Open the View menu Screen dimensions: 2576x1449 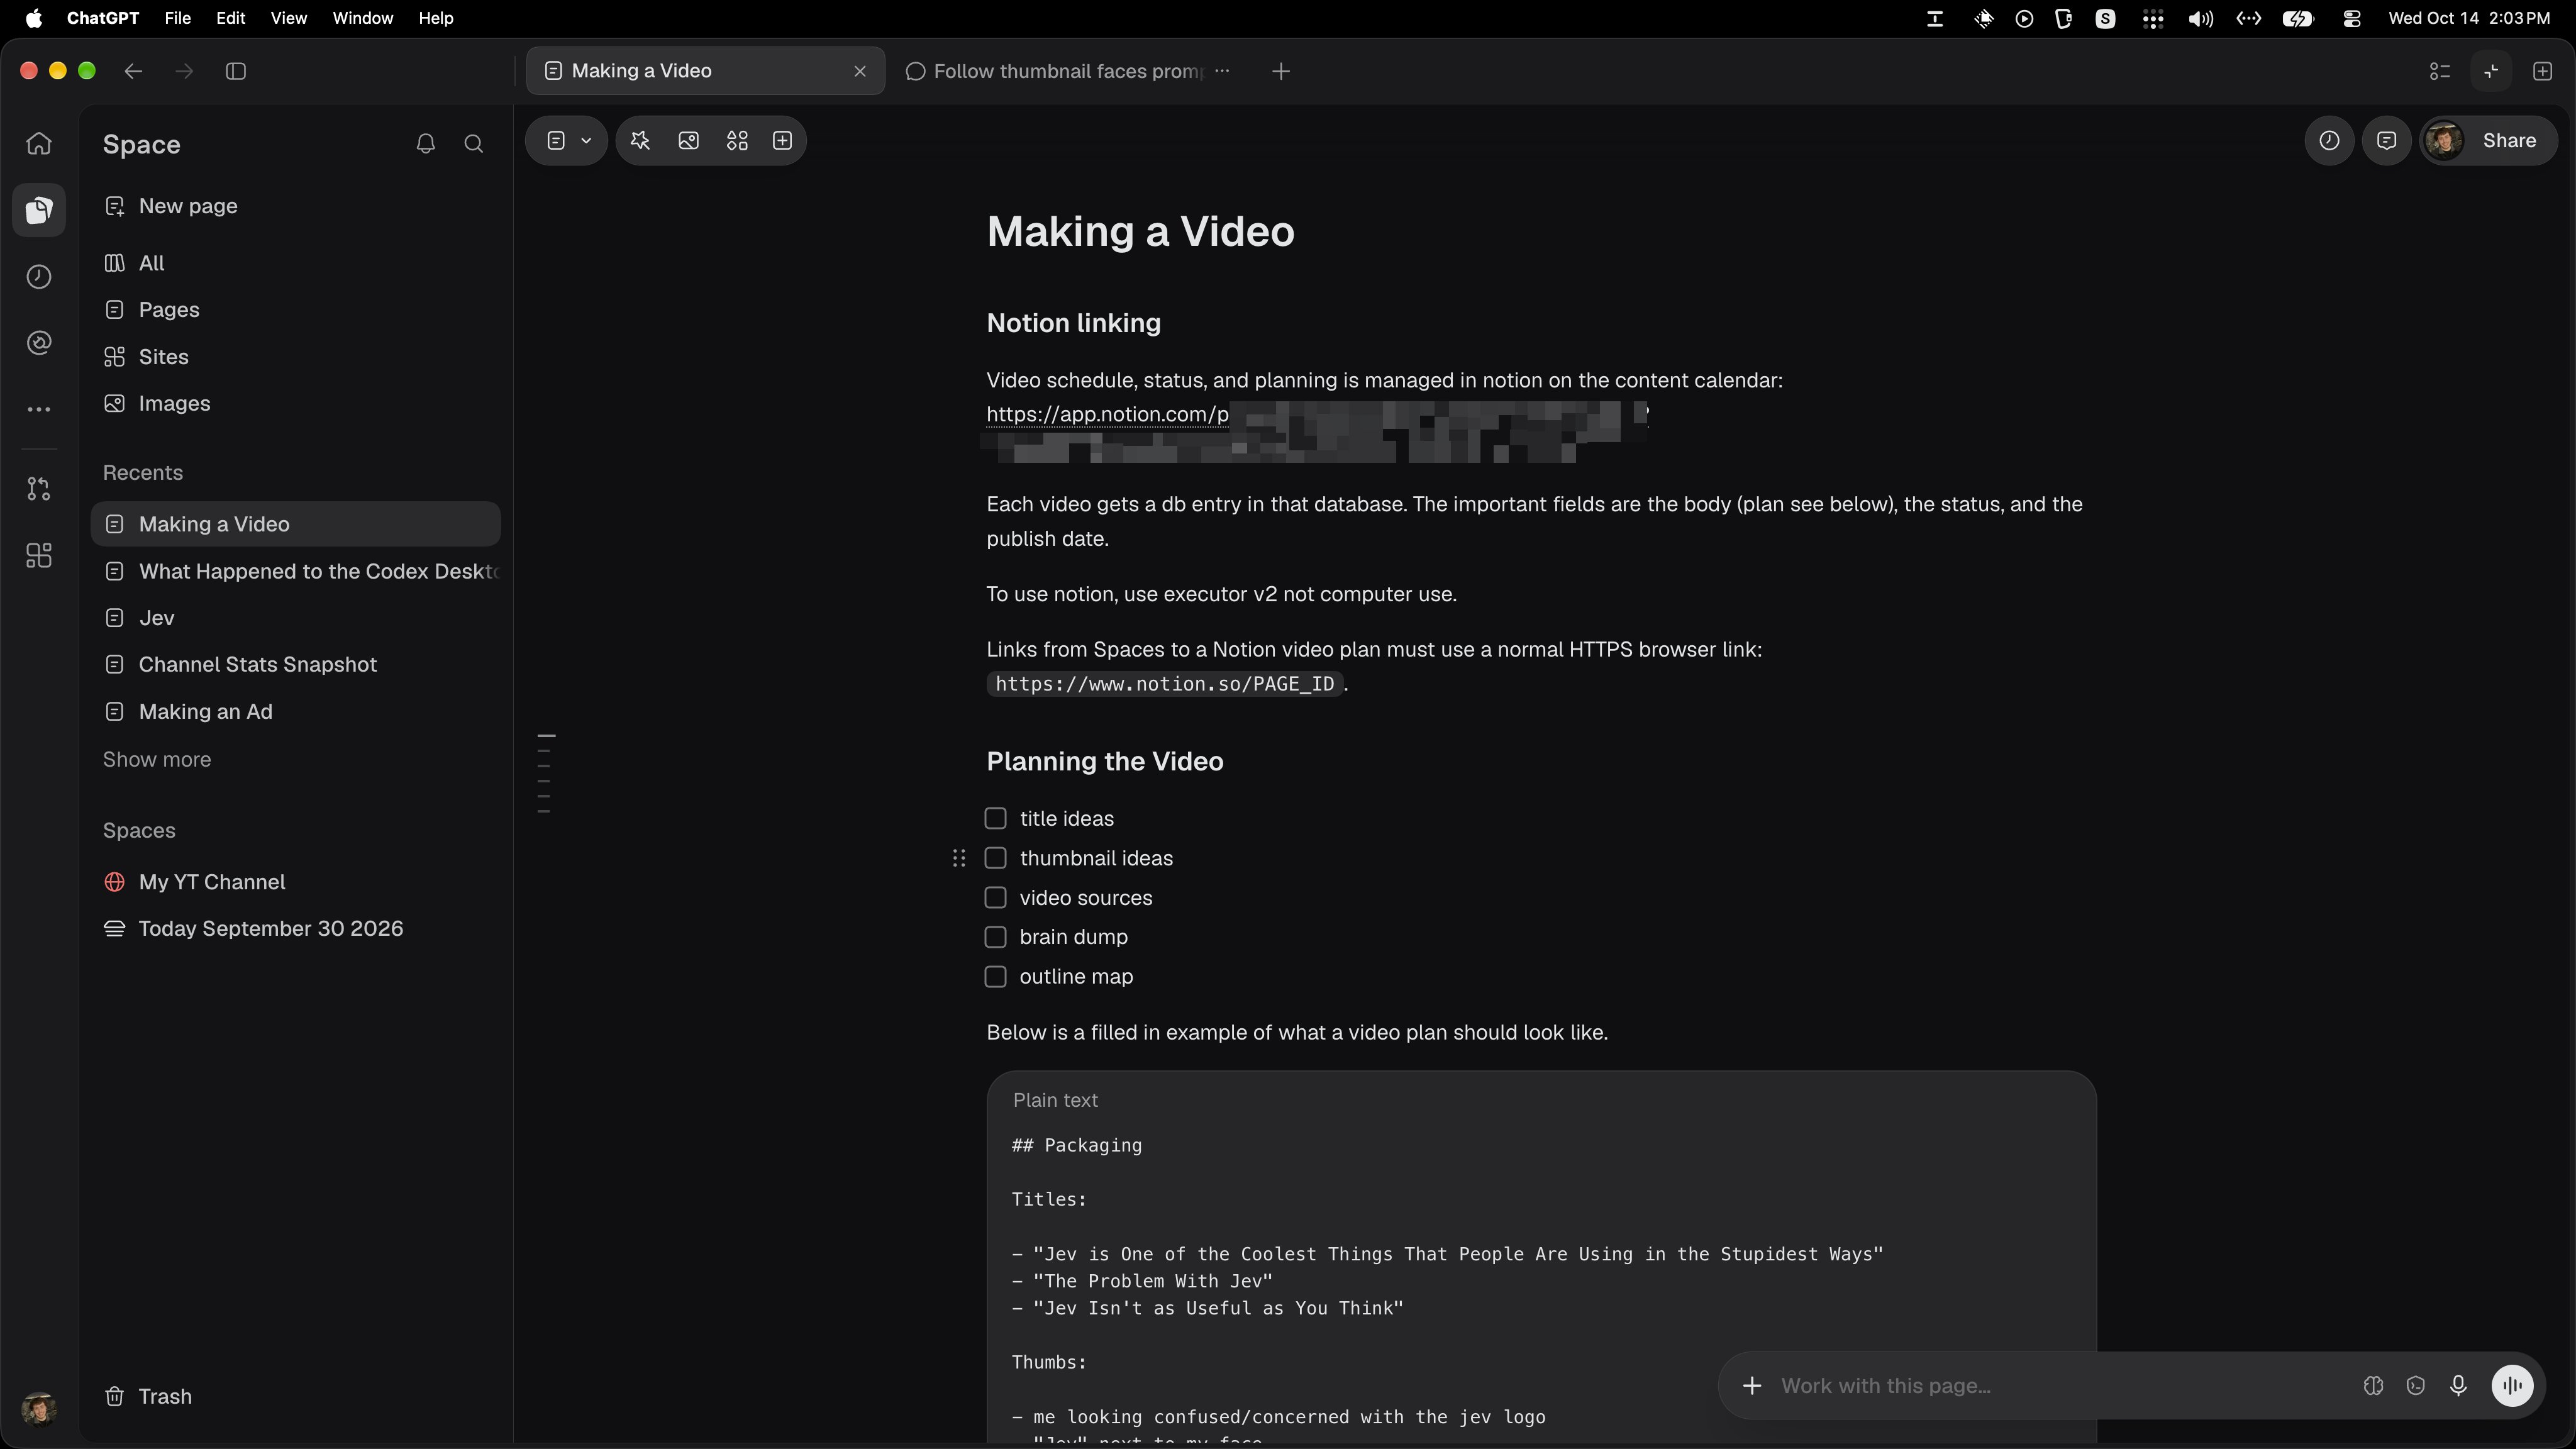pos(288,18)
